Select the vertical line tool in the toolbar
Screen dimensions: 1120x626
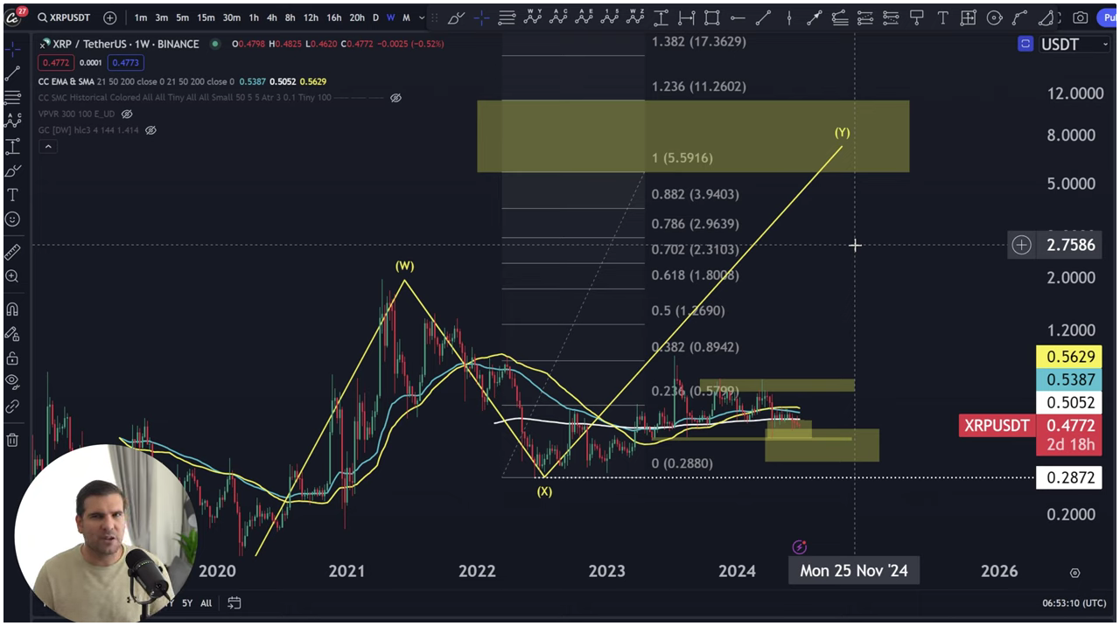coord(789,17)
